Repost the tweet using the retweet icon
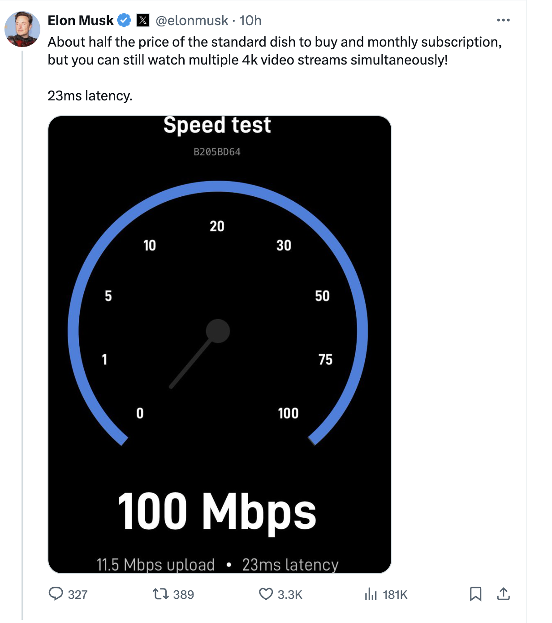Image resolution: width=552 pixels, height=623 pixels. pos(160,594)
